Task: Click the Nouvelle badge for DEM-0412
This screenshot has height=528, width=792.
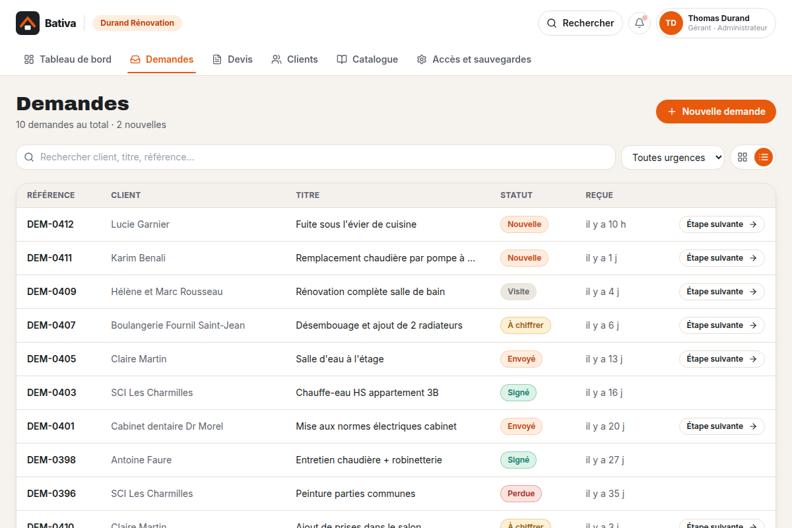Action: tap(525, 224)
